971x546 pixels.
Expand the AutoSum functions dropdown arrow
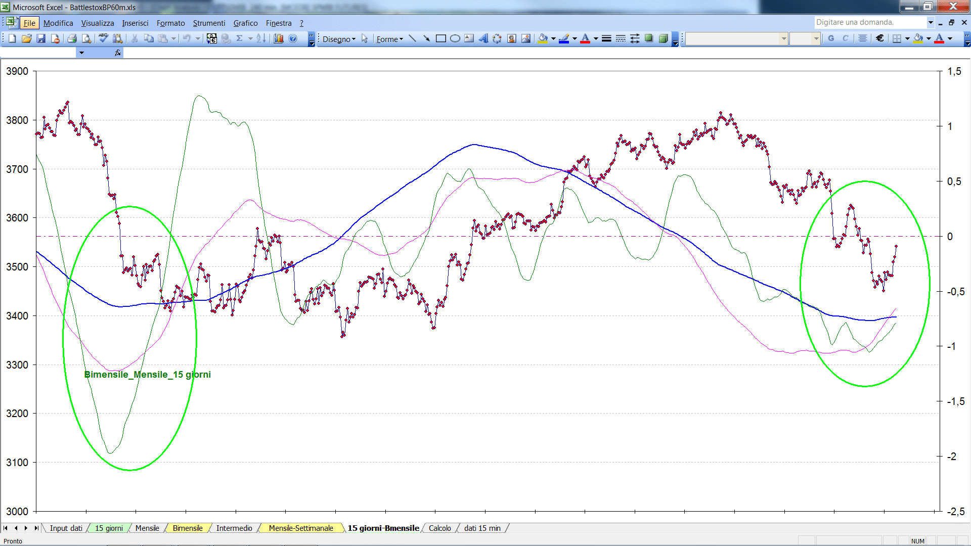pyautogui.click(x=250, y=38)
